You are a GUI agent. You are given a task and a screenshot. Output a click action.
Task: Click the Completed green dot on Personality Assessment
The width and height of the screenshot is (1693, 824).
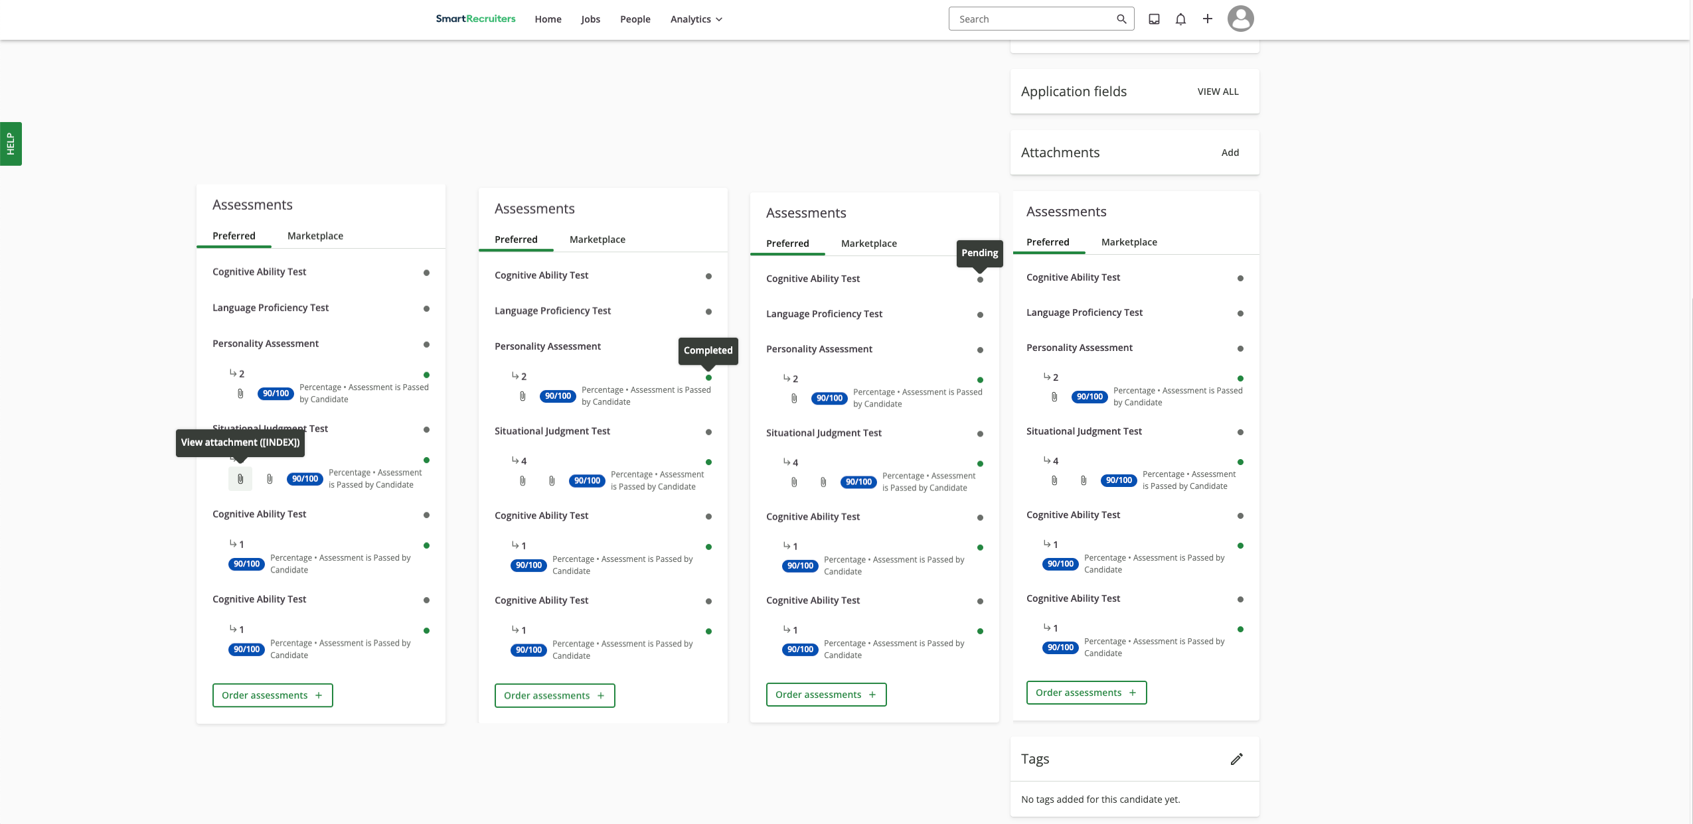708,377
